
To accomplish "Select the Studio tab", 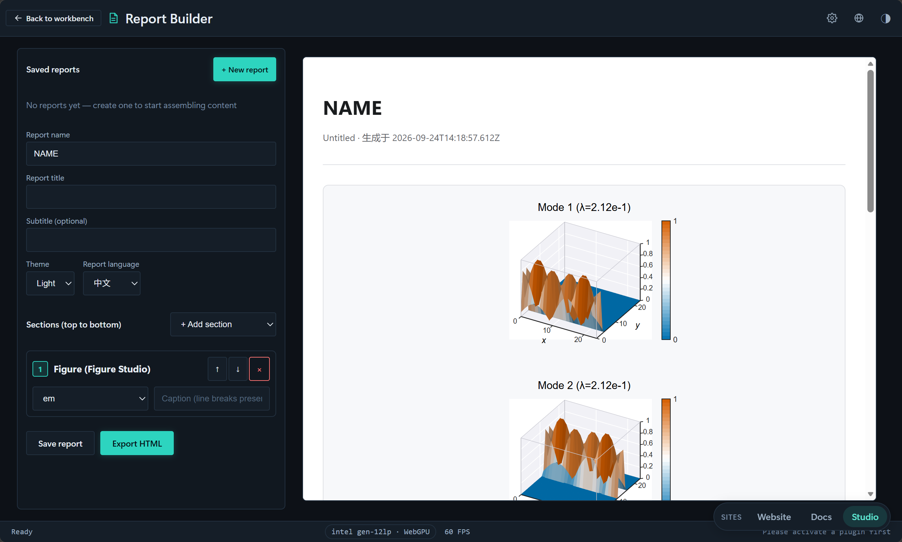I will (865, 517).
